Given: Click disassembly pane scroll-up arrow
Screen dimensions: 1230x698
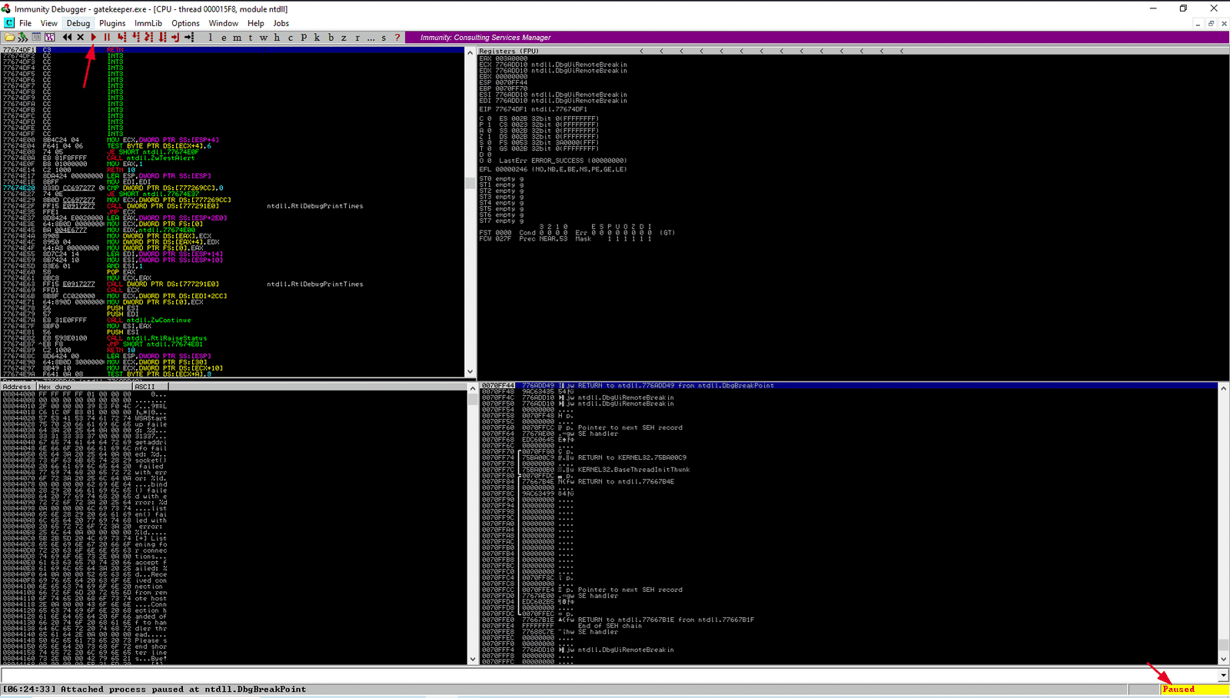Looking at the screenshot, I should [x=470, y=52].
